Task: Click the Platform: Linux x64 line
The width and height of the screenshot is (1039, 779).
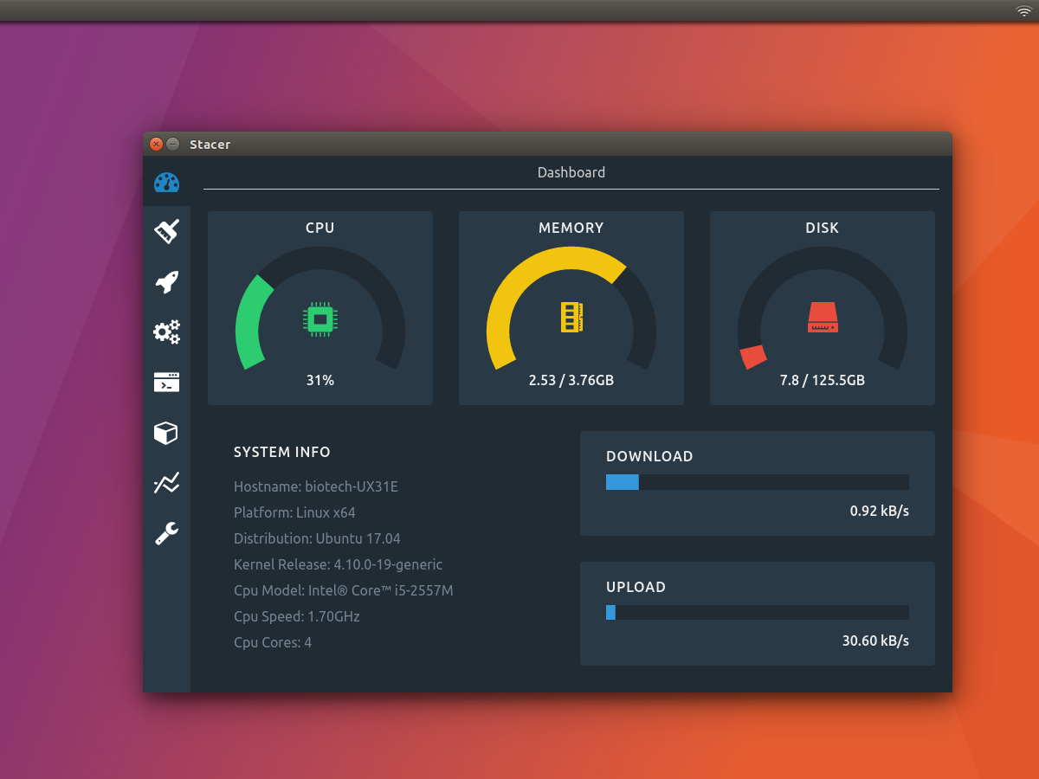Action: pos(294,512)
